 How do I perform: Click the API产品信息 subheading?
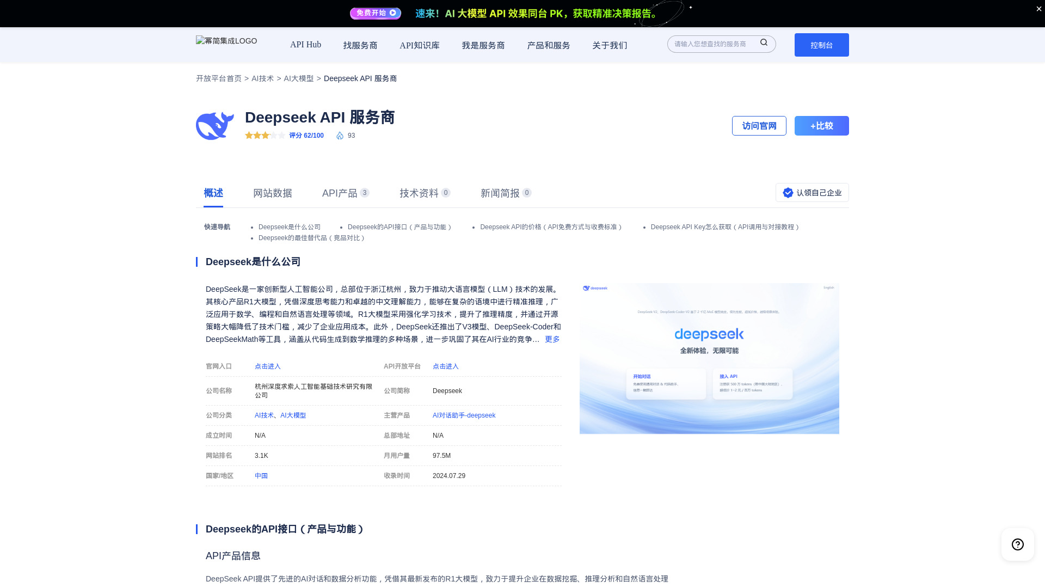pos(233,556)
